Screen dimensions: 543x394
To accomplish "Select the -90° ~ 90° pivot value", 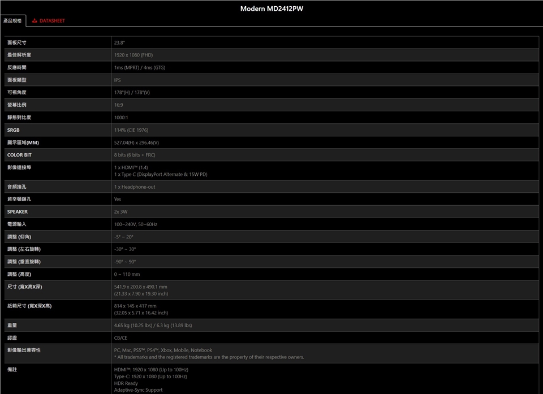I will pyautogui.click(x=125, y=261).
